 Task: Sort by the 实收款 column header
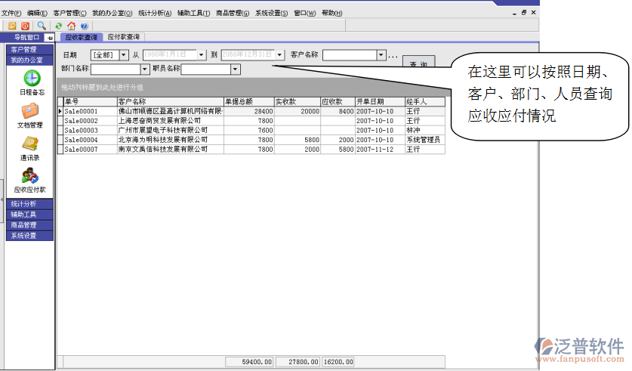(x=298, y=101)
